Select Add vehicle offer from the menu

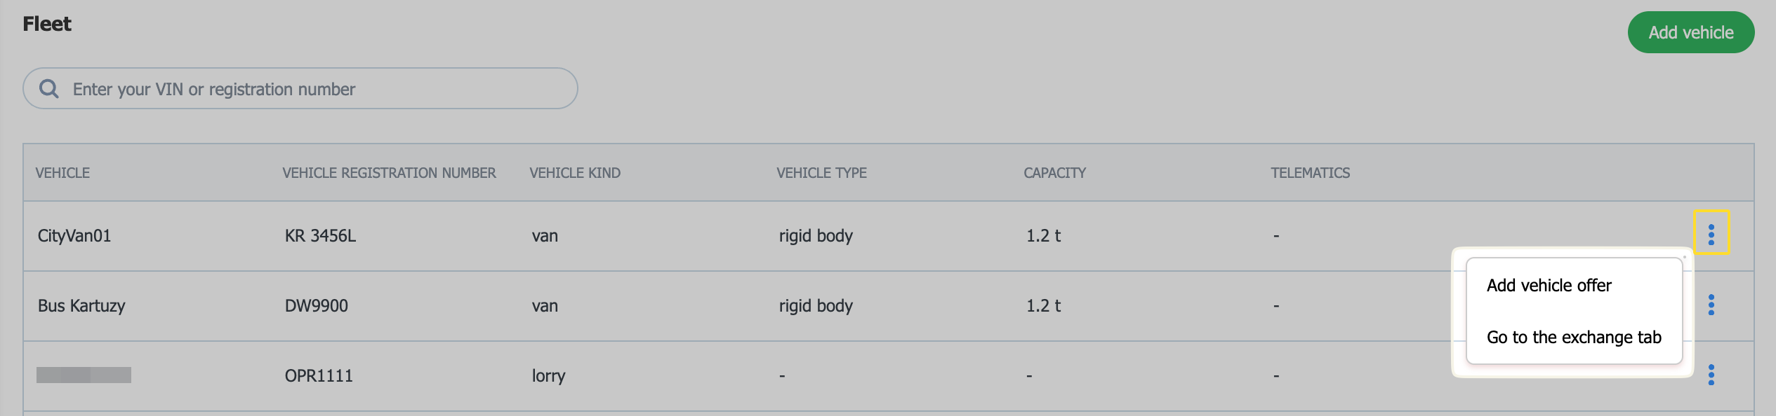[1549, 286]
